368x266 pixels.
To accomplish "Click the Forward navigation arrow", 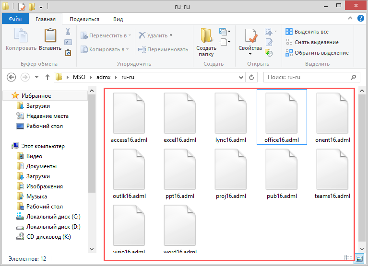I will tap(25, 77).
